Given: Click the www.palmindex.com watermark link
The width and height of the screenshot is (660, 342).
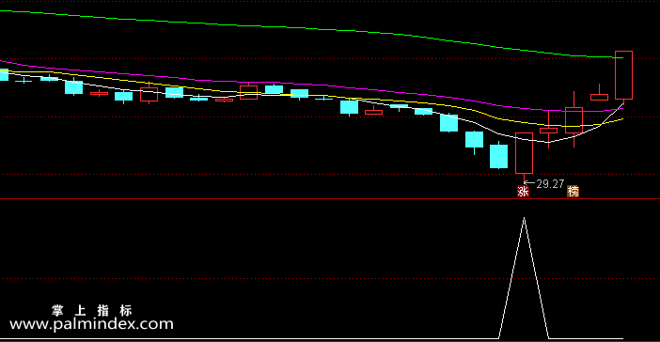Looking at the screenshot, I should [x=91, y=324].
